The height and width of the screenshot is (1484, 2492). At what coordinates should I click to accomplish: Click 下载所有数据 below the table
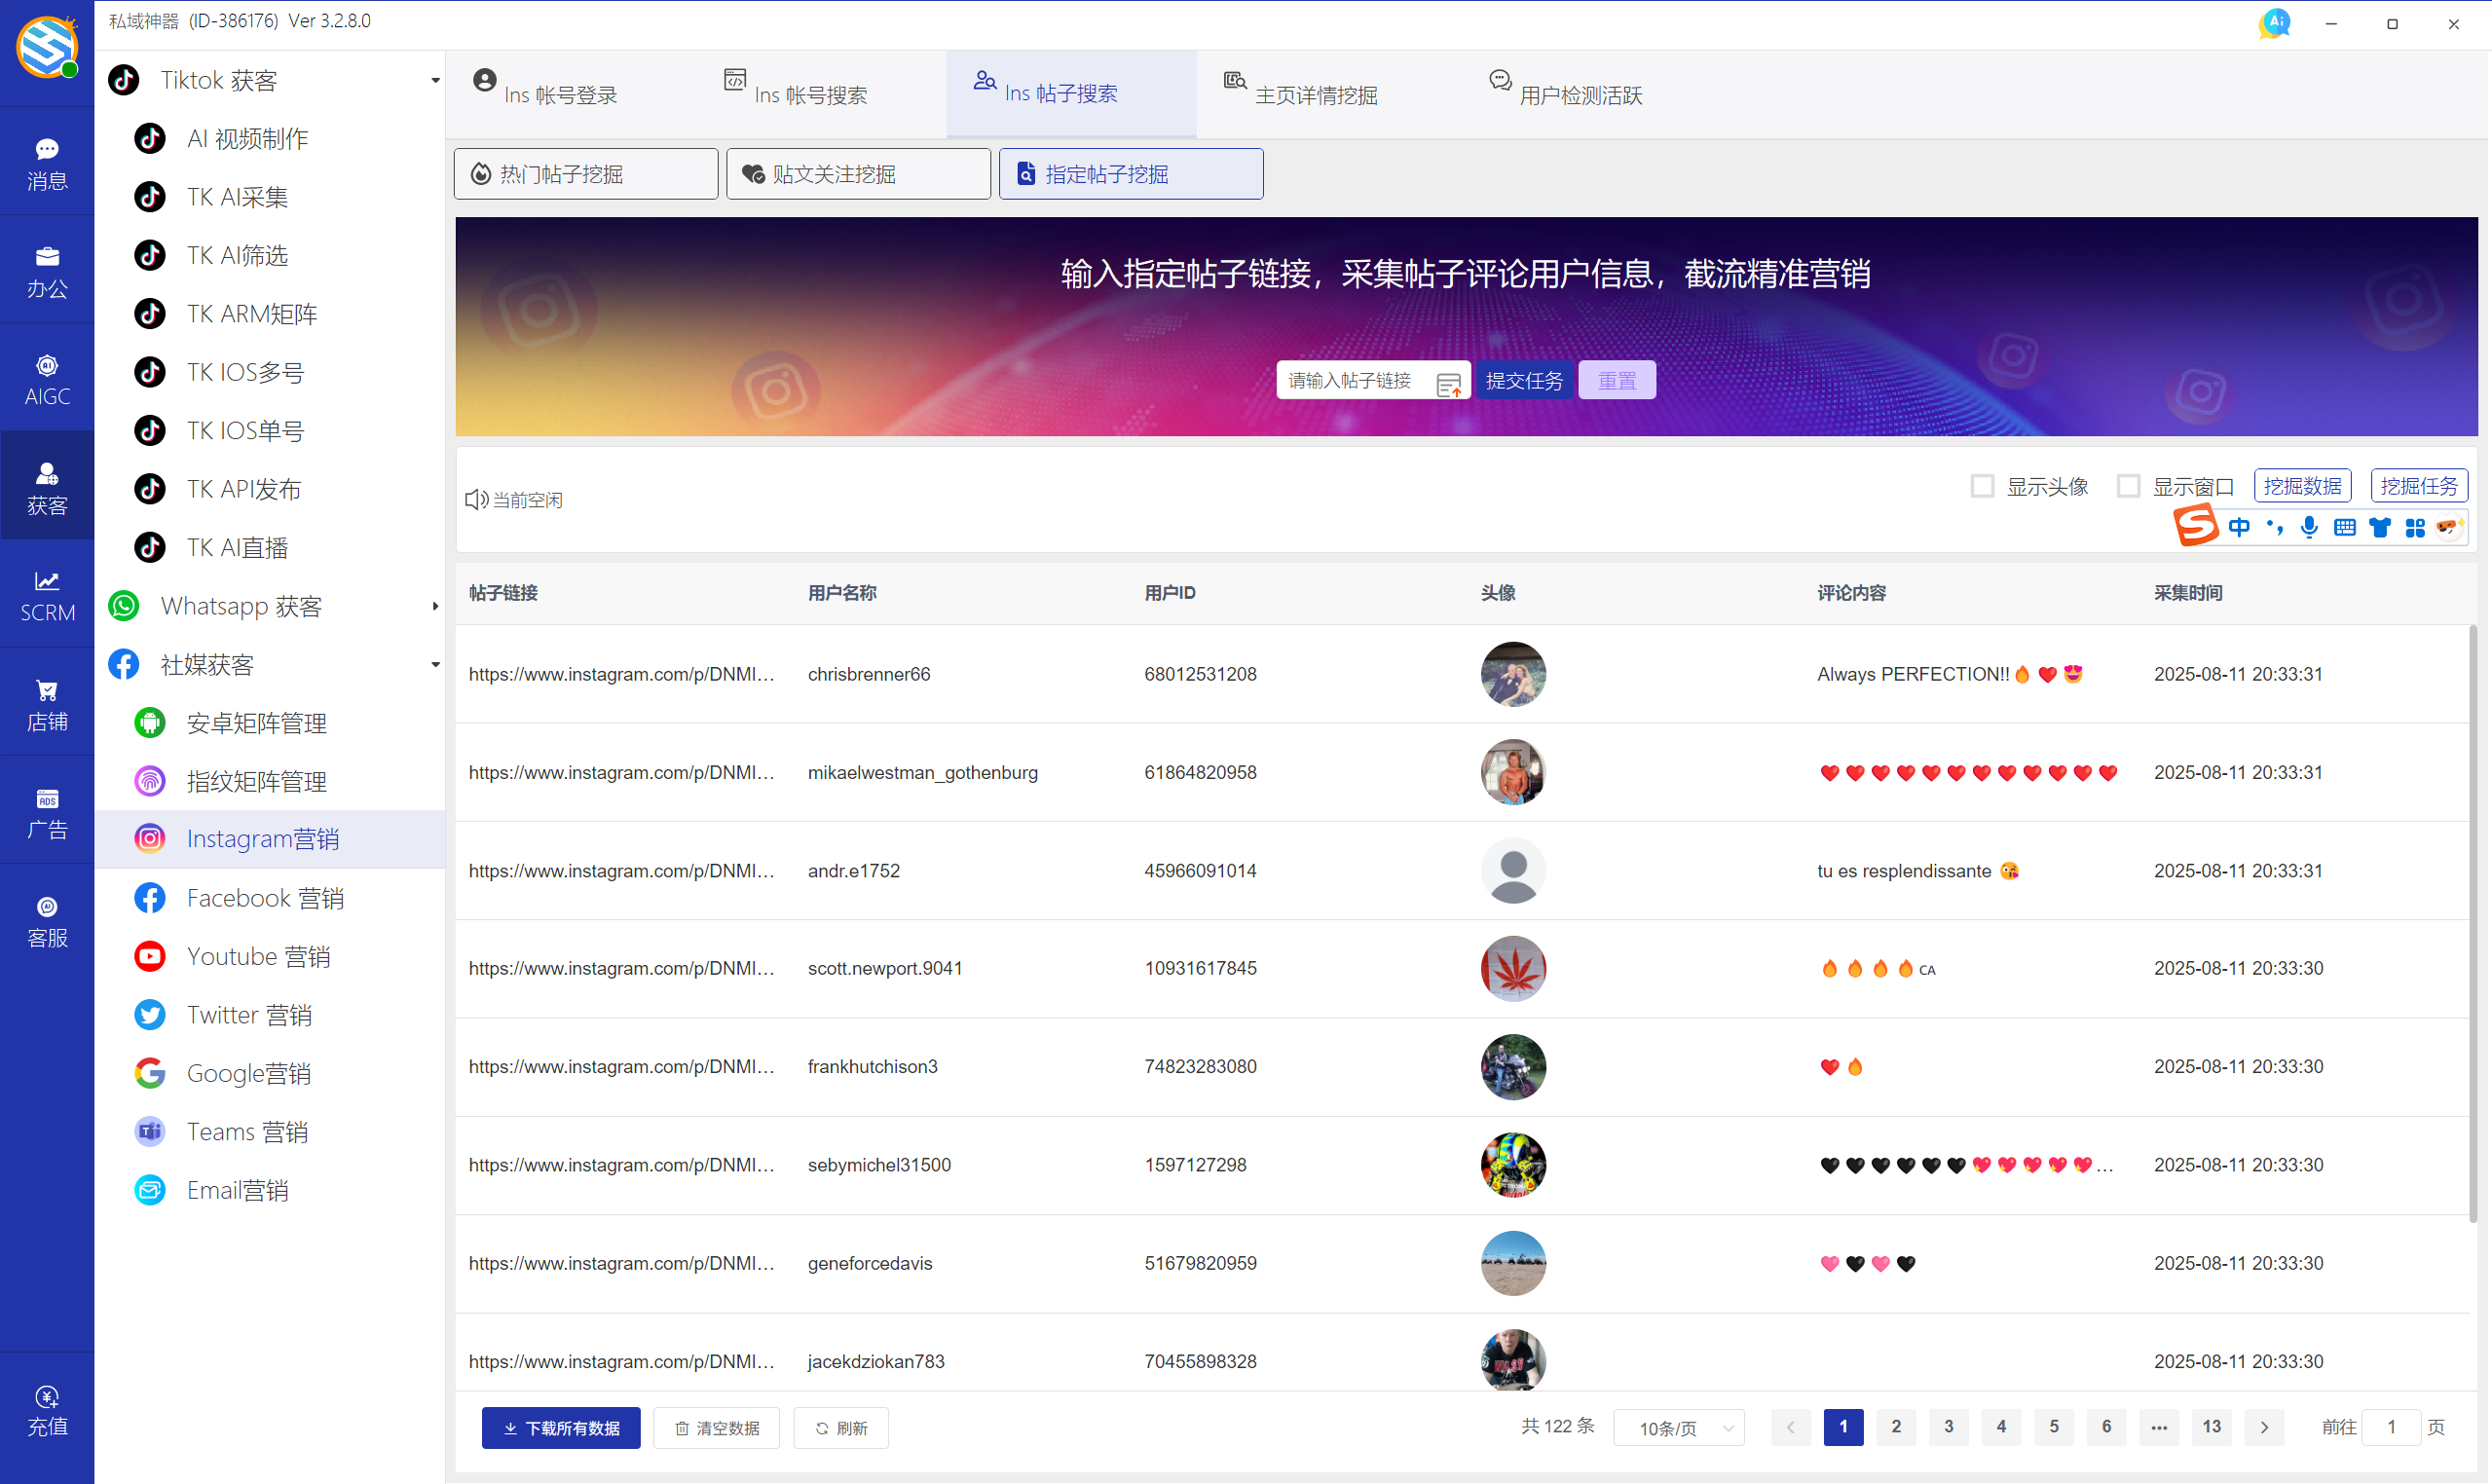pos(560,1427)
